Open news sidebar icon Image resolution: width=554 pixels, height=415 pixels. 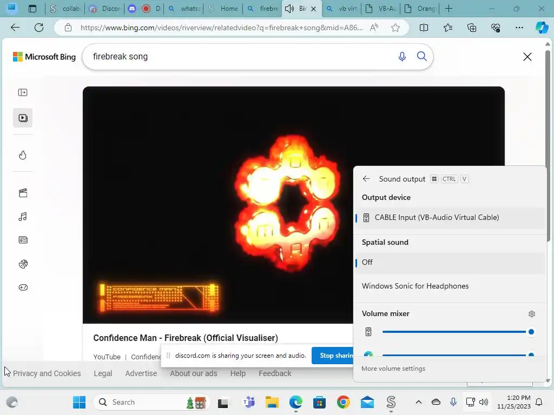pos(23,240)
